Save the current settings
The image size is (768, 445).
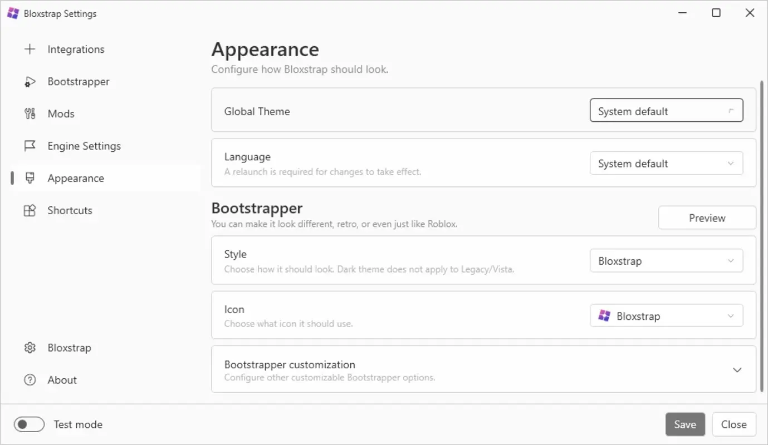685,424
